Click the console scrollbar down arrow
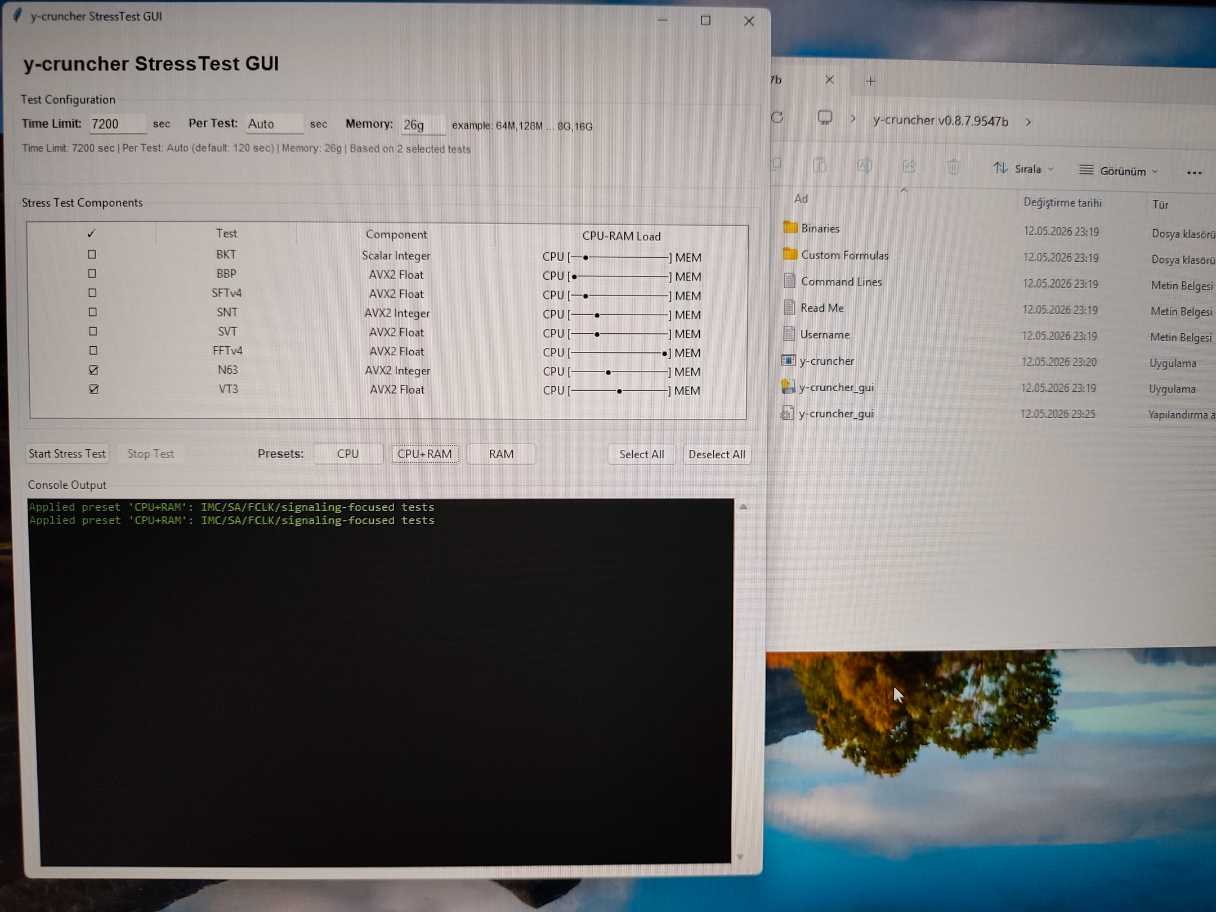The image size is (1216, 912). click(x=740, y=857)
